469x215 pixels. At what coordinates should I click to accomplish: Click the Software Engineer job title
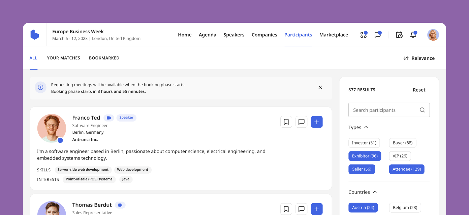(90, 125)
